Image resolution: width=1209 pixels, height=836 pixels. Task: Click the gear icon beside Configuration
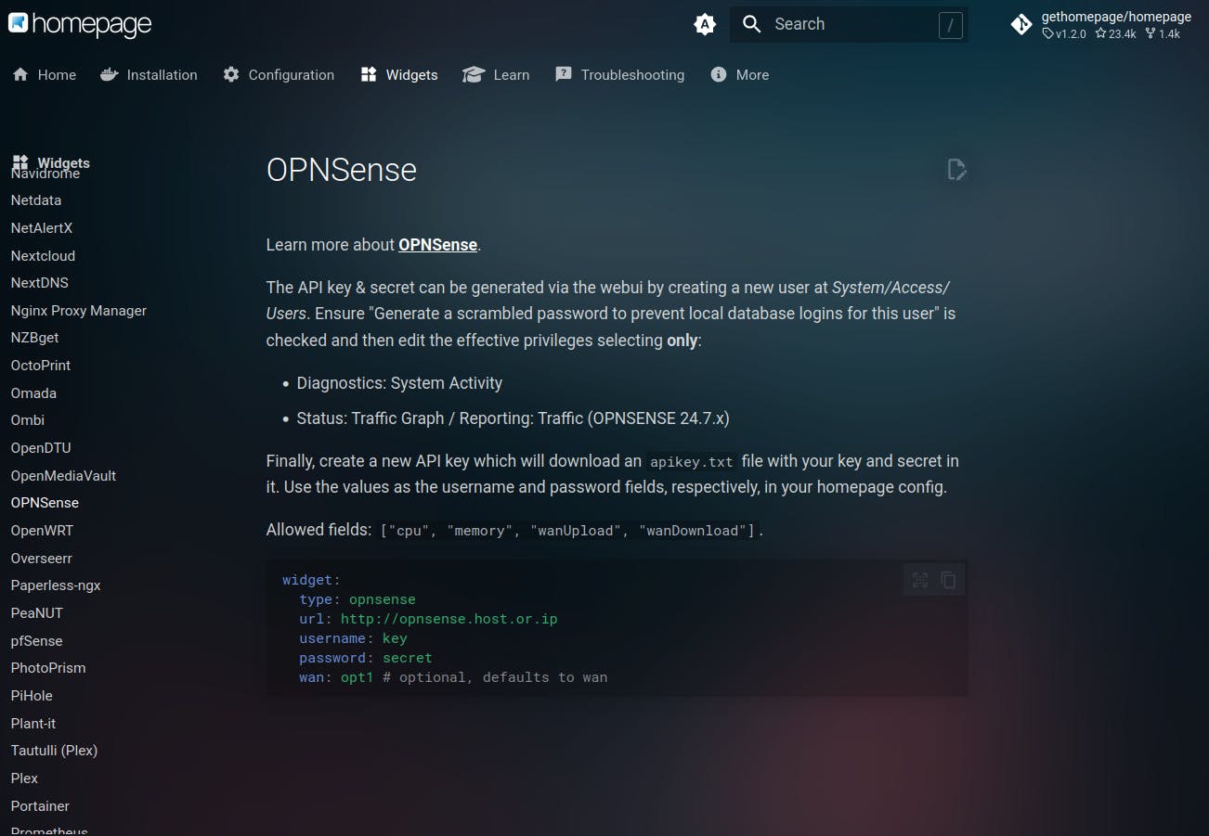231,74
